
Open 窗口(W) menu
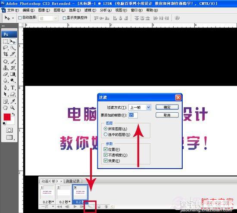[137, 10]
